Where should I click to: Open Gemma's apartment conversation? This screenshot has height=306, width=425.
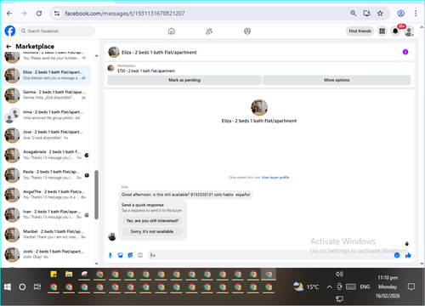click(47, 95)
